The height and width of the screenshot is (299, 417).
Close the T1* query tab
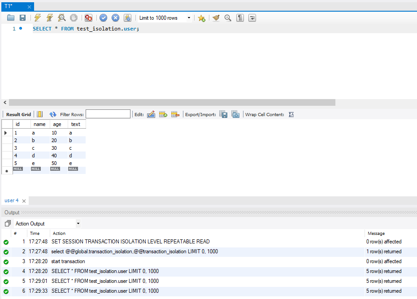click(x=29, y=7)
